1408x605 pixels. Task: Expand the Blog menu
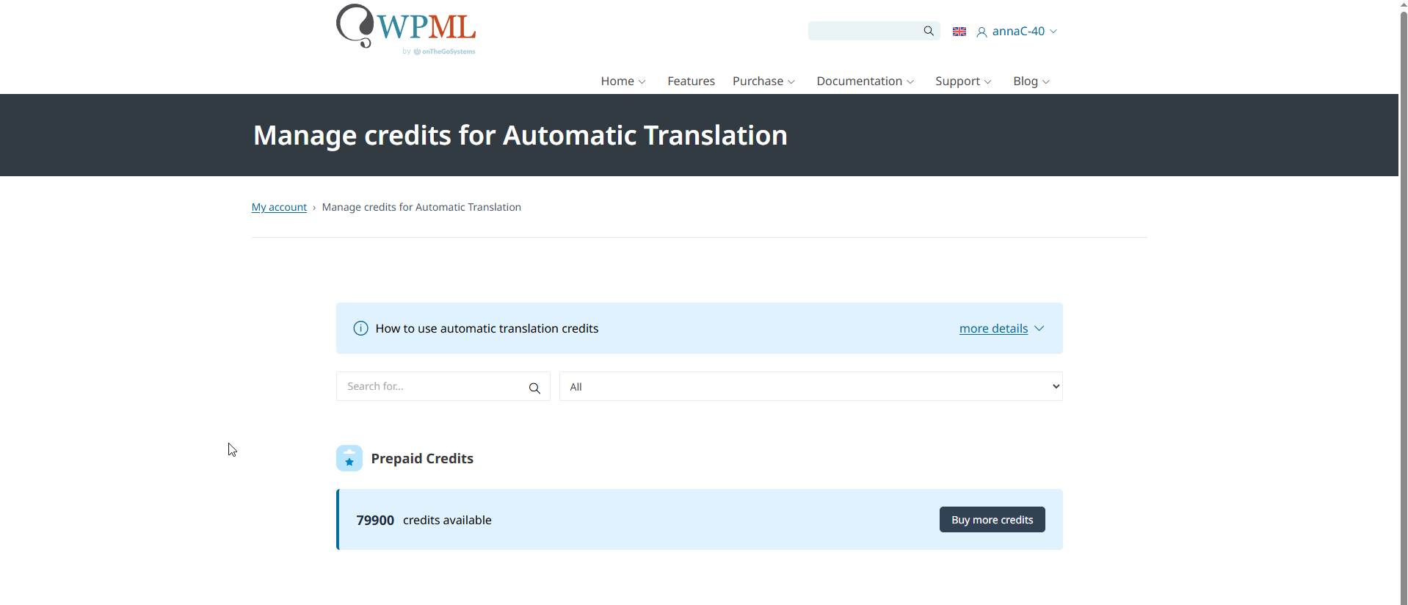coord(1031,81)
